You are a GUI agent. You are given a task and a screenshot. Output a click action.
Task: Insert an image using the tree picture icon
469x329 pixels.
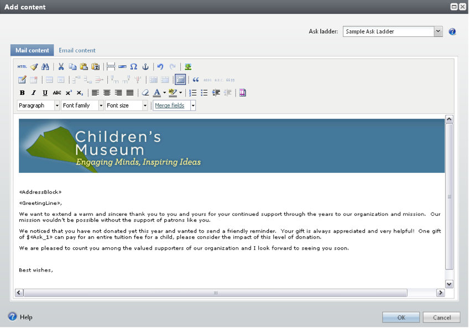pos(188,67)
